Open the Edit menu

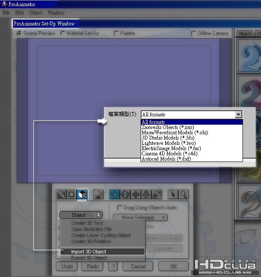point(19,13)
